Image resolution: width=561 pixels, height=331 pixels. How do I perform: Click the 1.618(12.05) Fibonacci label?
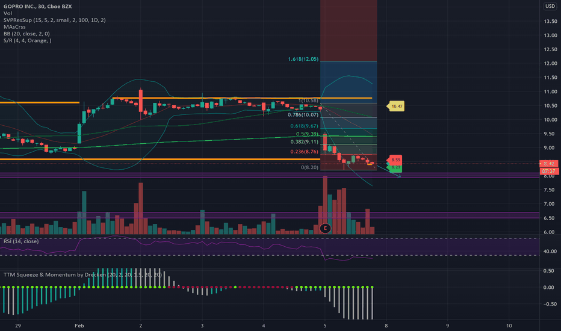(x=303, y=59)
